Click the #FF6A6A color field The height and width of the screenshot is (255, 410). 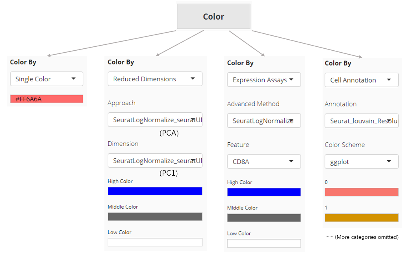click(x=46, y=99)
